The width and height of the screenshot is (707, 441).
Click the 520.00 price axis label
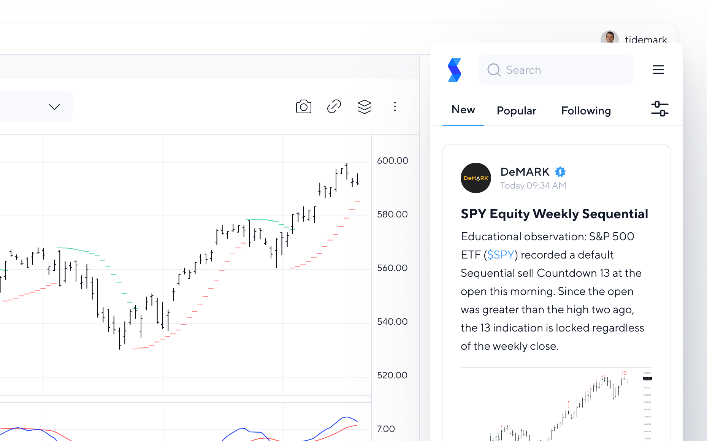click(392, 375)
